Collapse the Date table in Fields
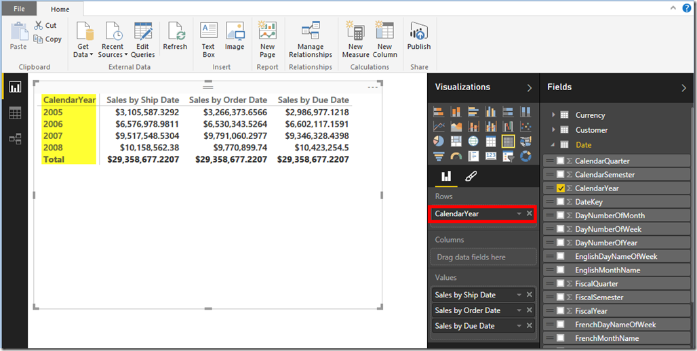 (x=553, y=145)
